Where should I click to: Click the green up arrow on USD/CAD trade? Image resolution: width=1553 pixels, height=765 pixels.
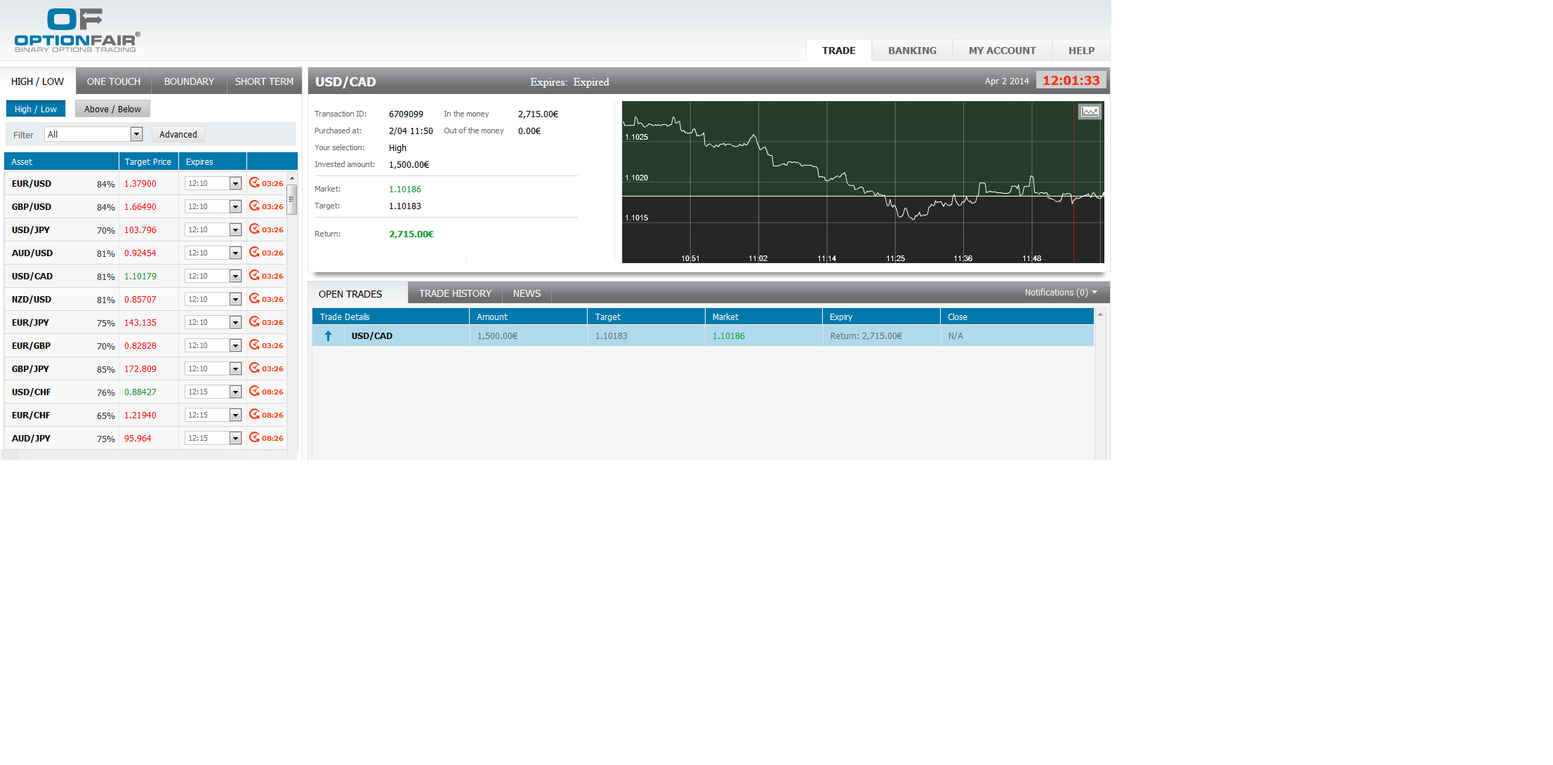click(x=327, y=335)
